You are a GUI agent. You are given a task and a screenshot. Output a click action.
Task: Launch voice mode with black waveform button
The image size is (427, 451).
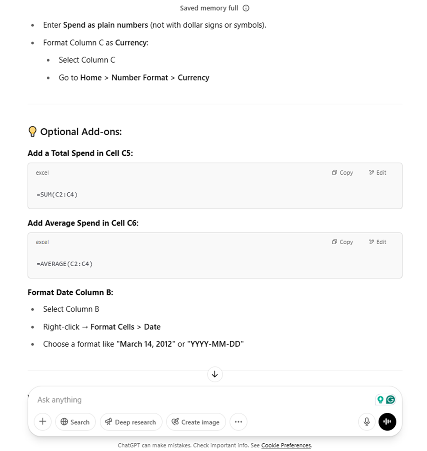tap(387, 421)
